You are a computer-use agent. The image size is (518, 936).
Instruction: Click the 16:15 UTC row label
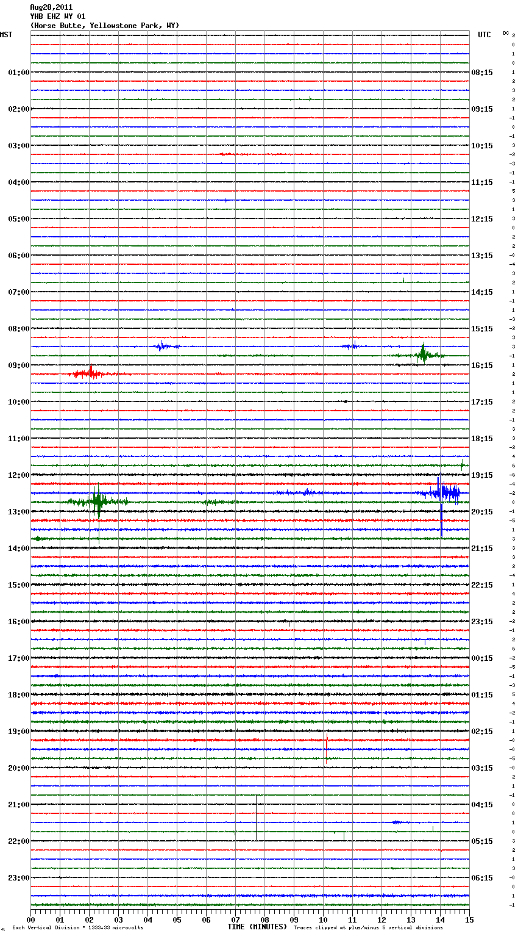482,365
